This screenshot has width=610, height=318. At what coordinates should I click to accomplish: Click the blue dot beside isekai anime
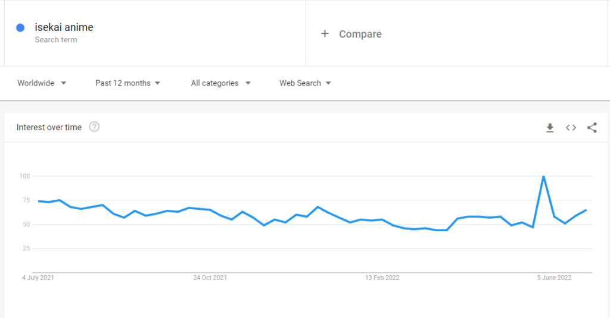tap(20, 27)
